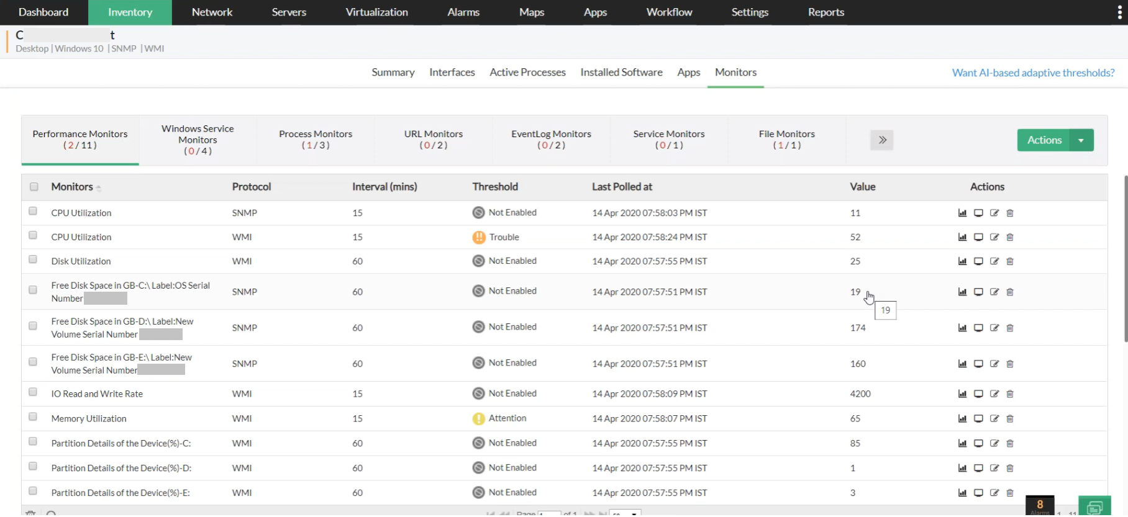This screenshot has height=517, width=1128.
Task: Switch to the Process Monitors tab
Action: [x=316, y=140]
